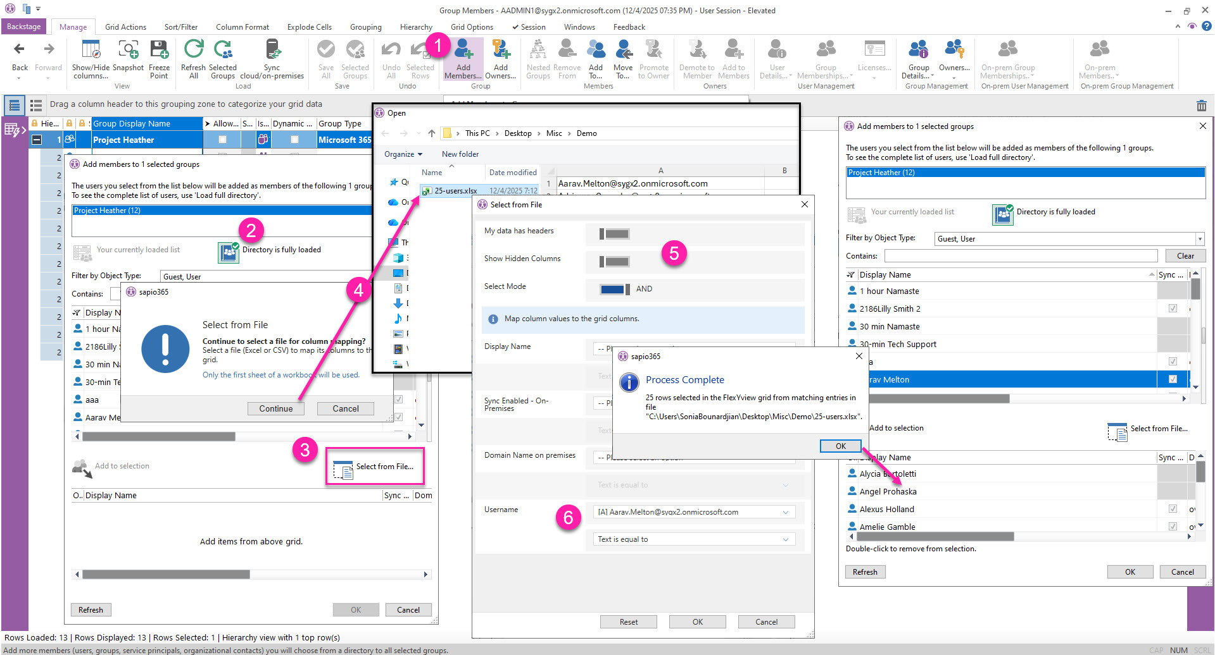Toggle Show Hidden Columns switch
1215x655 pixels.
point(614,261)
